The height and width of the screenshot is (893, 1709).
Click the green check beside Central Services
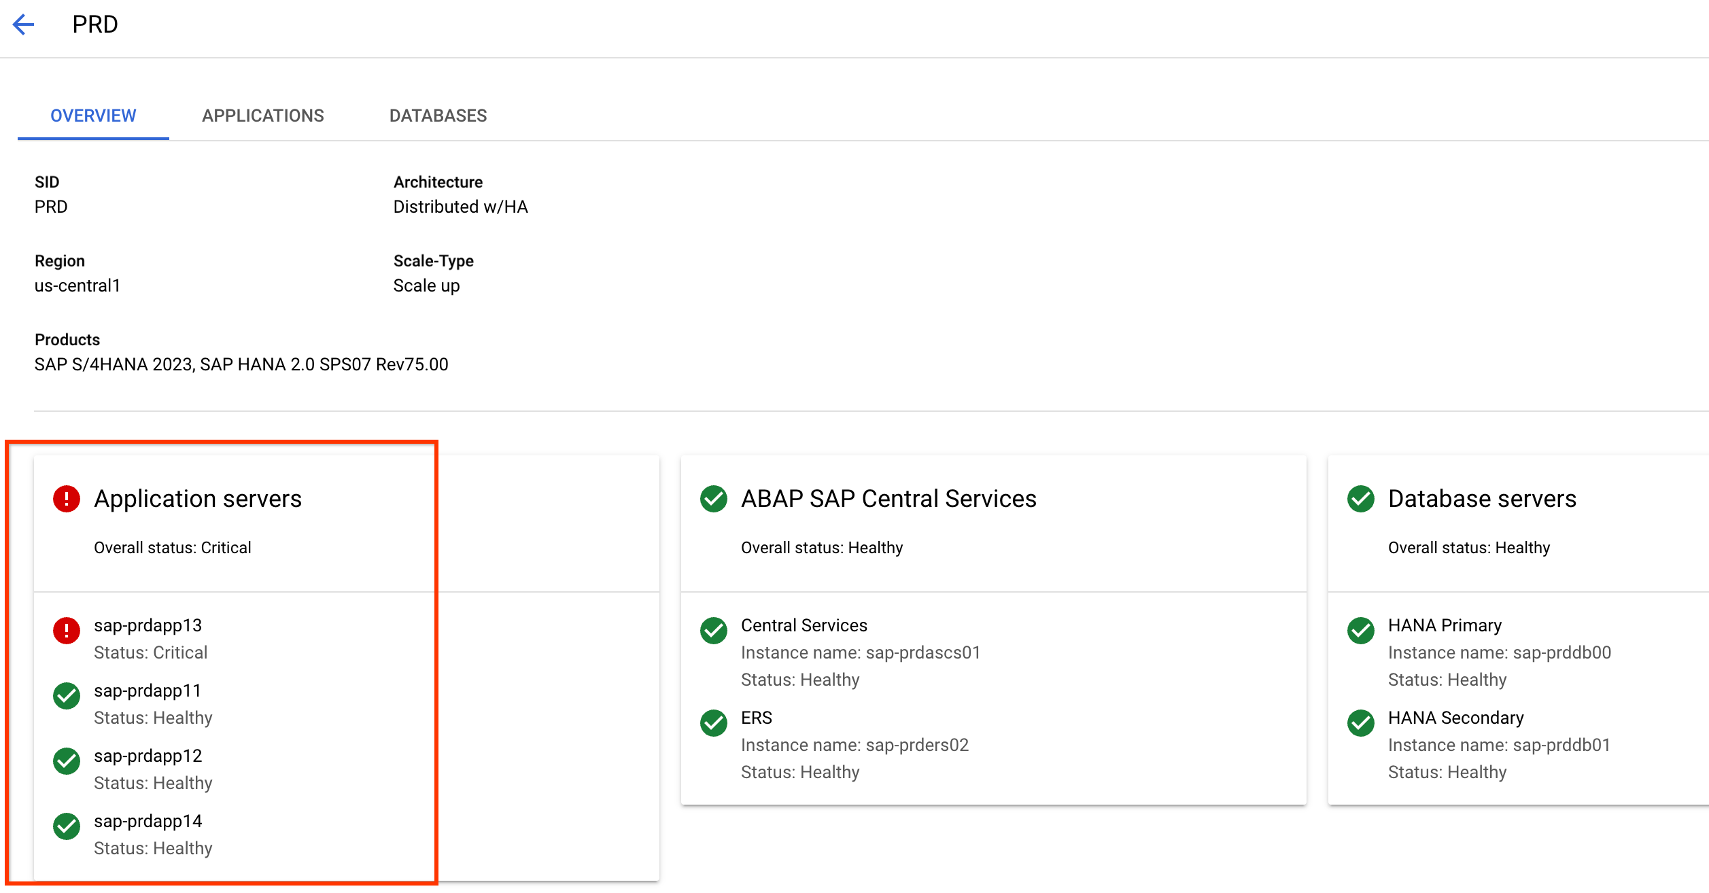[712, 631]
